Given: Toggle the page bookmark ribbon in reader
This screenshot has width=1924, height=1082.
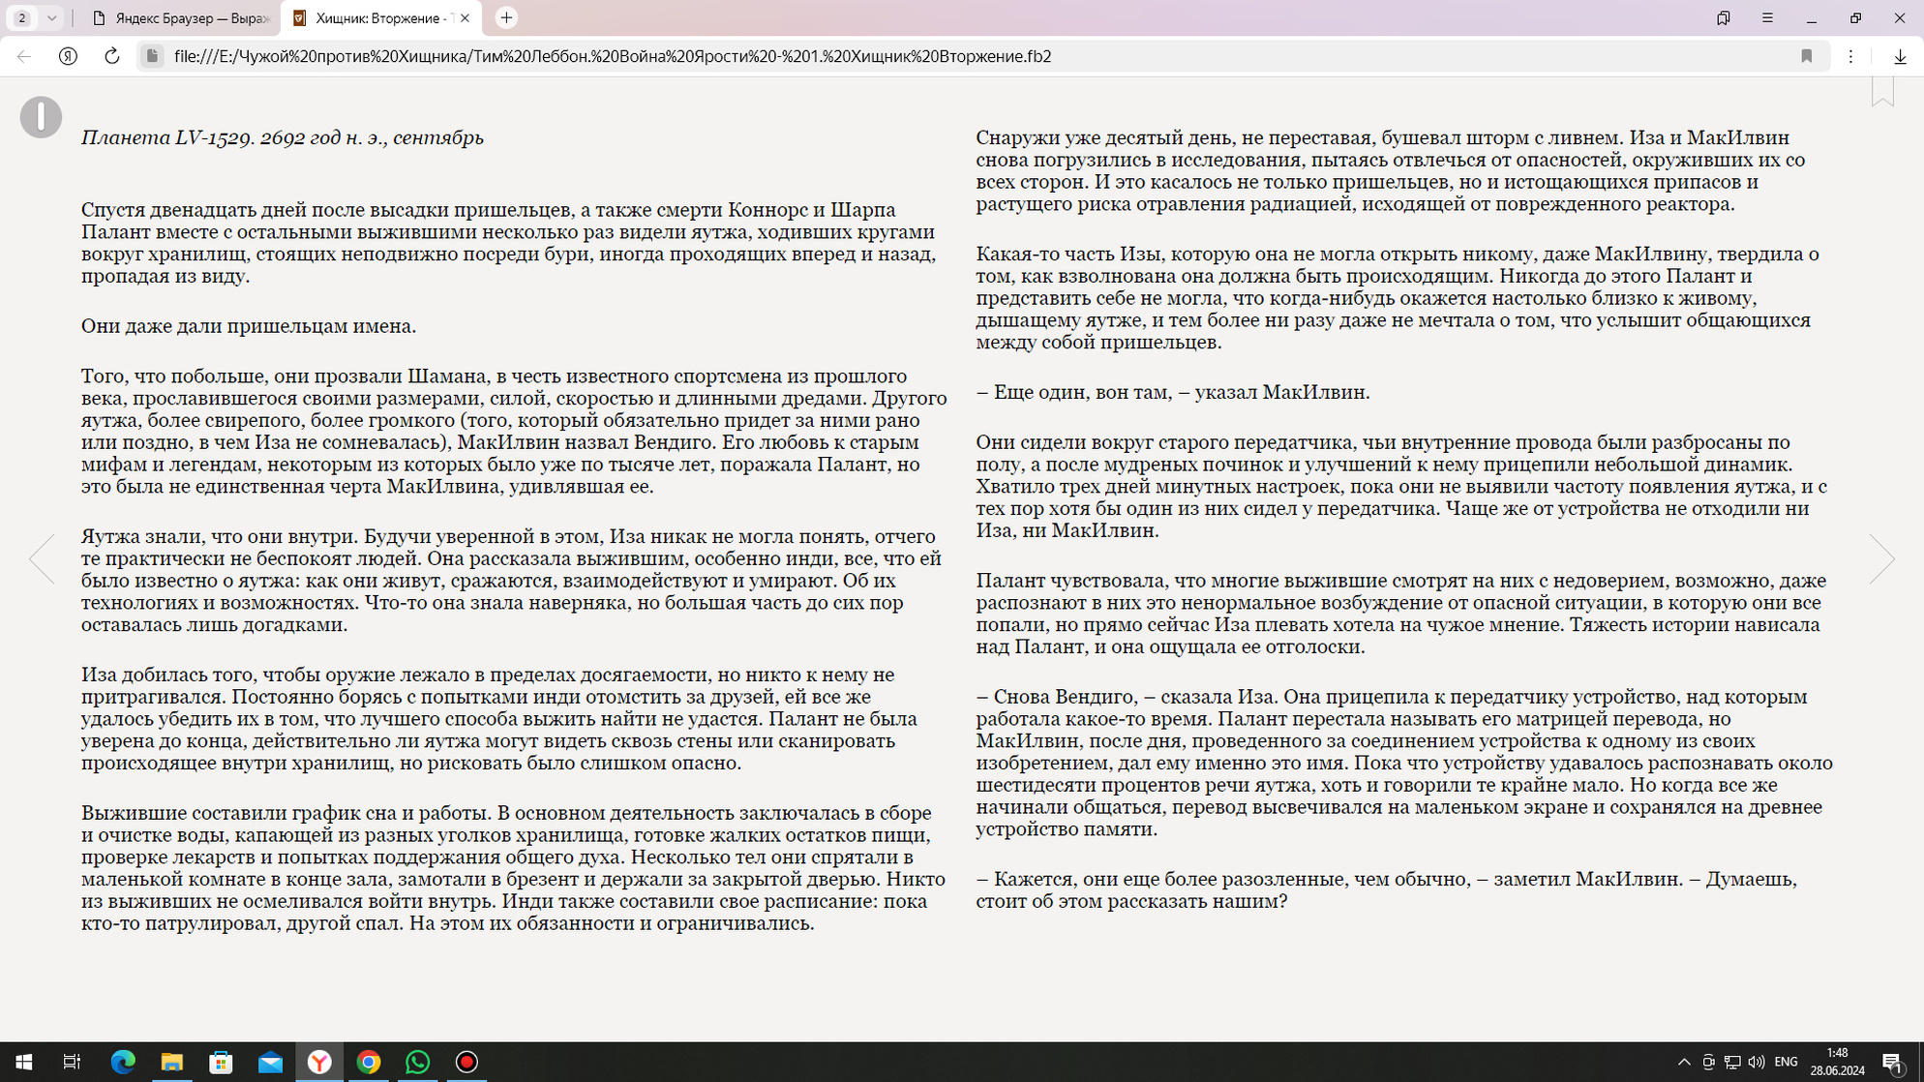Looking at the screenshot, I should 1882,91.
